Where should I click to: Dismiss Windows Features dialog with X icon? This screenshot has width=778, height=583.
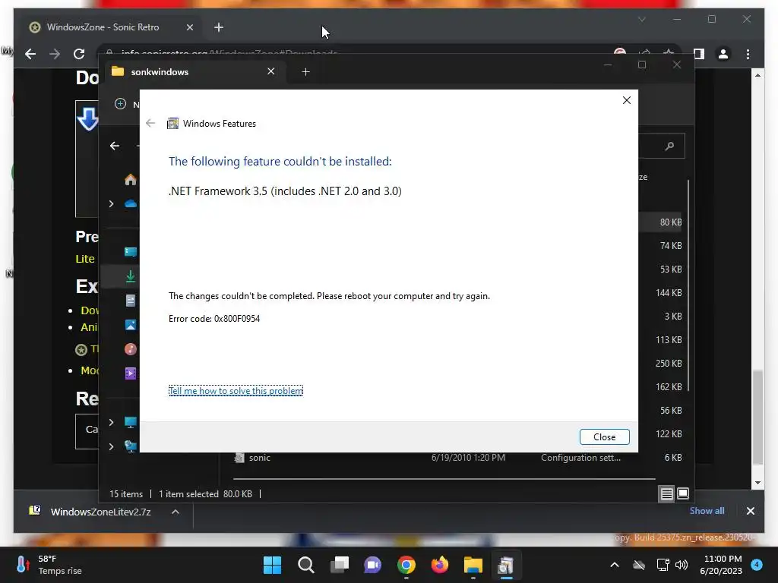pos(627,100)
